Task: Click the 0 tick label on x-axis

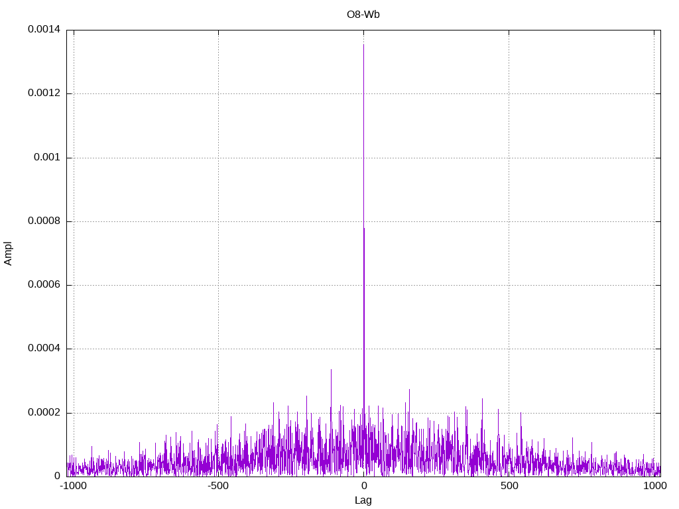Action: tap(363, 486)
